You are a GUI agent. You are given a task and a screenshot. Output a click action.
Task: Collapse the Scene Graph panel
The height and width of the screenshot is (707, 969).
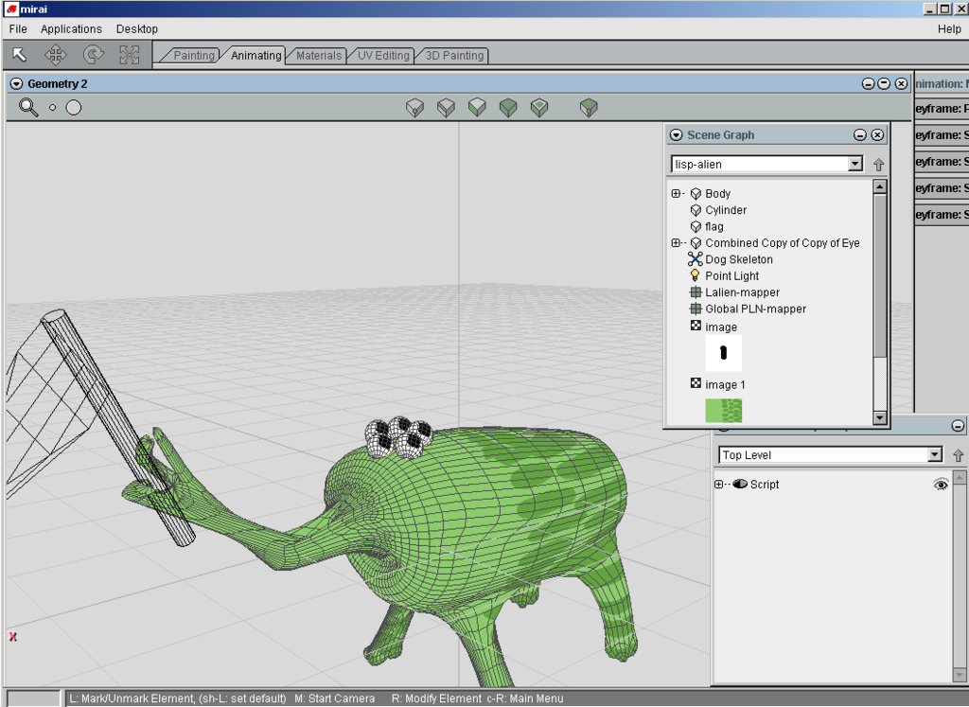coord(859,134)
